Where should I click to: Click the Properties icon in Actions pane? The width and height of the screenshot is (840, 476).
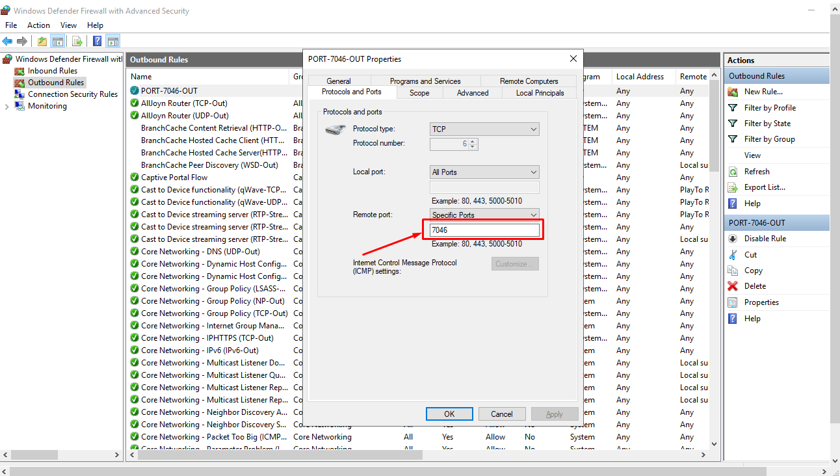tap(733, 302)
